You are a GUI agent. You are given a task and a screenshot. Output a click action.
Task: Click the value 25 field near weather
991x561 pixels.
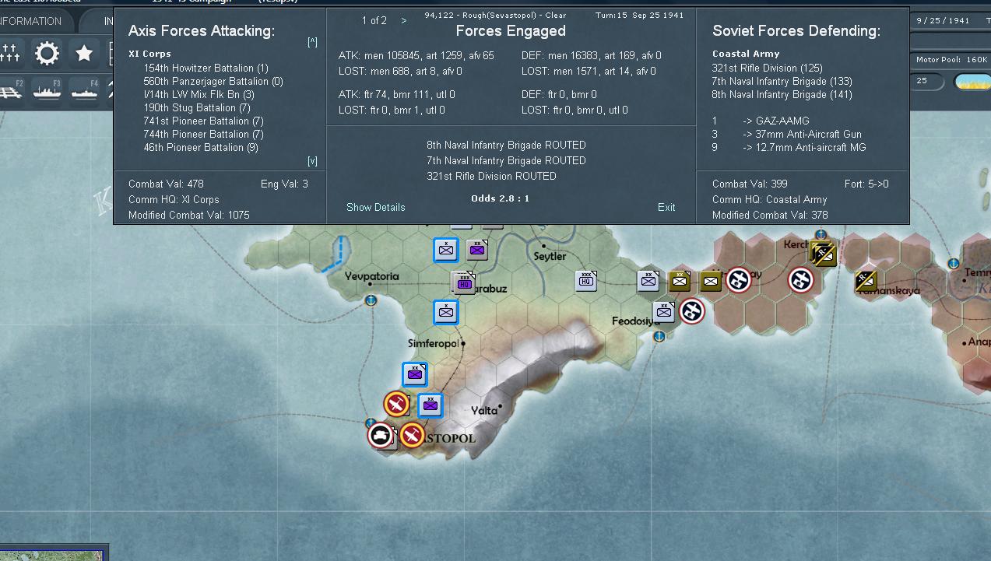pos(927,82)
